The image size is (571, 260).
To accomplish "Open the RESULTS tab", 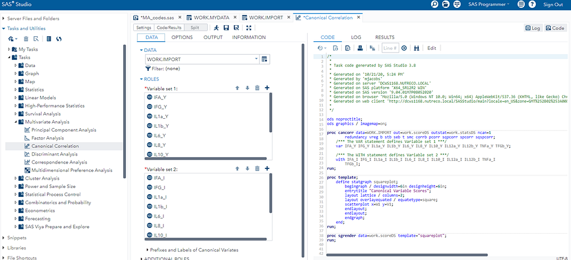I will coord(384,37).
